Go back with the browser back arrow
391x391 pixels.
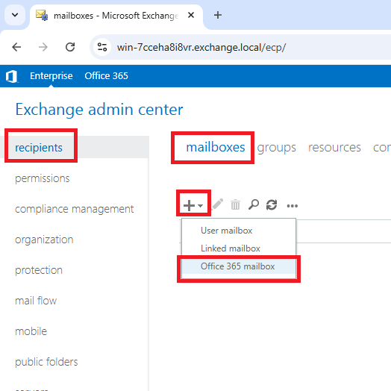pos(16,47)
